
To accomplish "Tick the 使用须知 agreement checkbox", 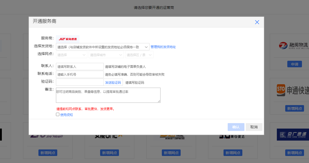I will click(x=58, y=114).
